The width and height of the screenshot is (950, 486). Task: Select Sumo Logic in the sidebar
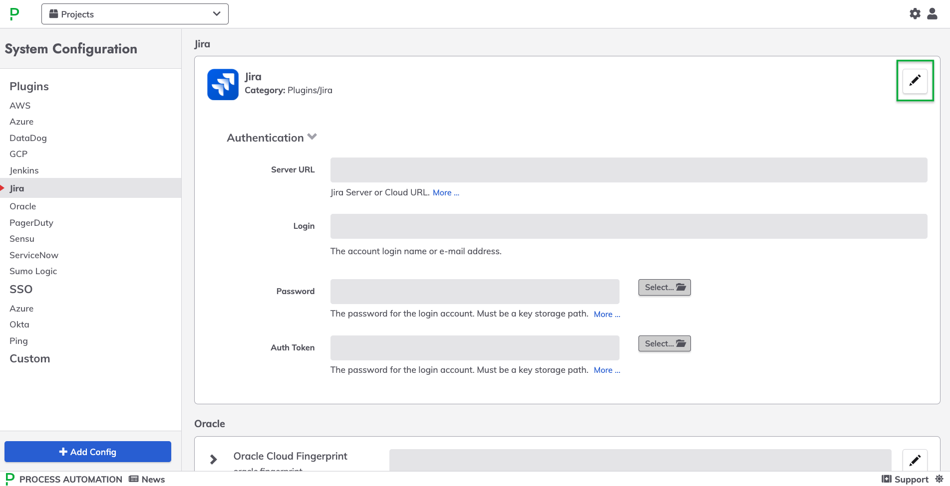pyautogui.click(x=33, y=271)
